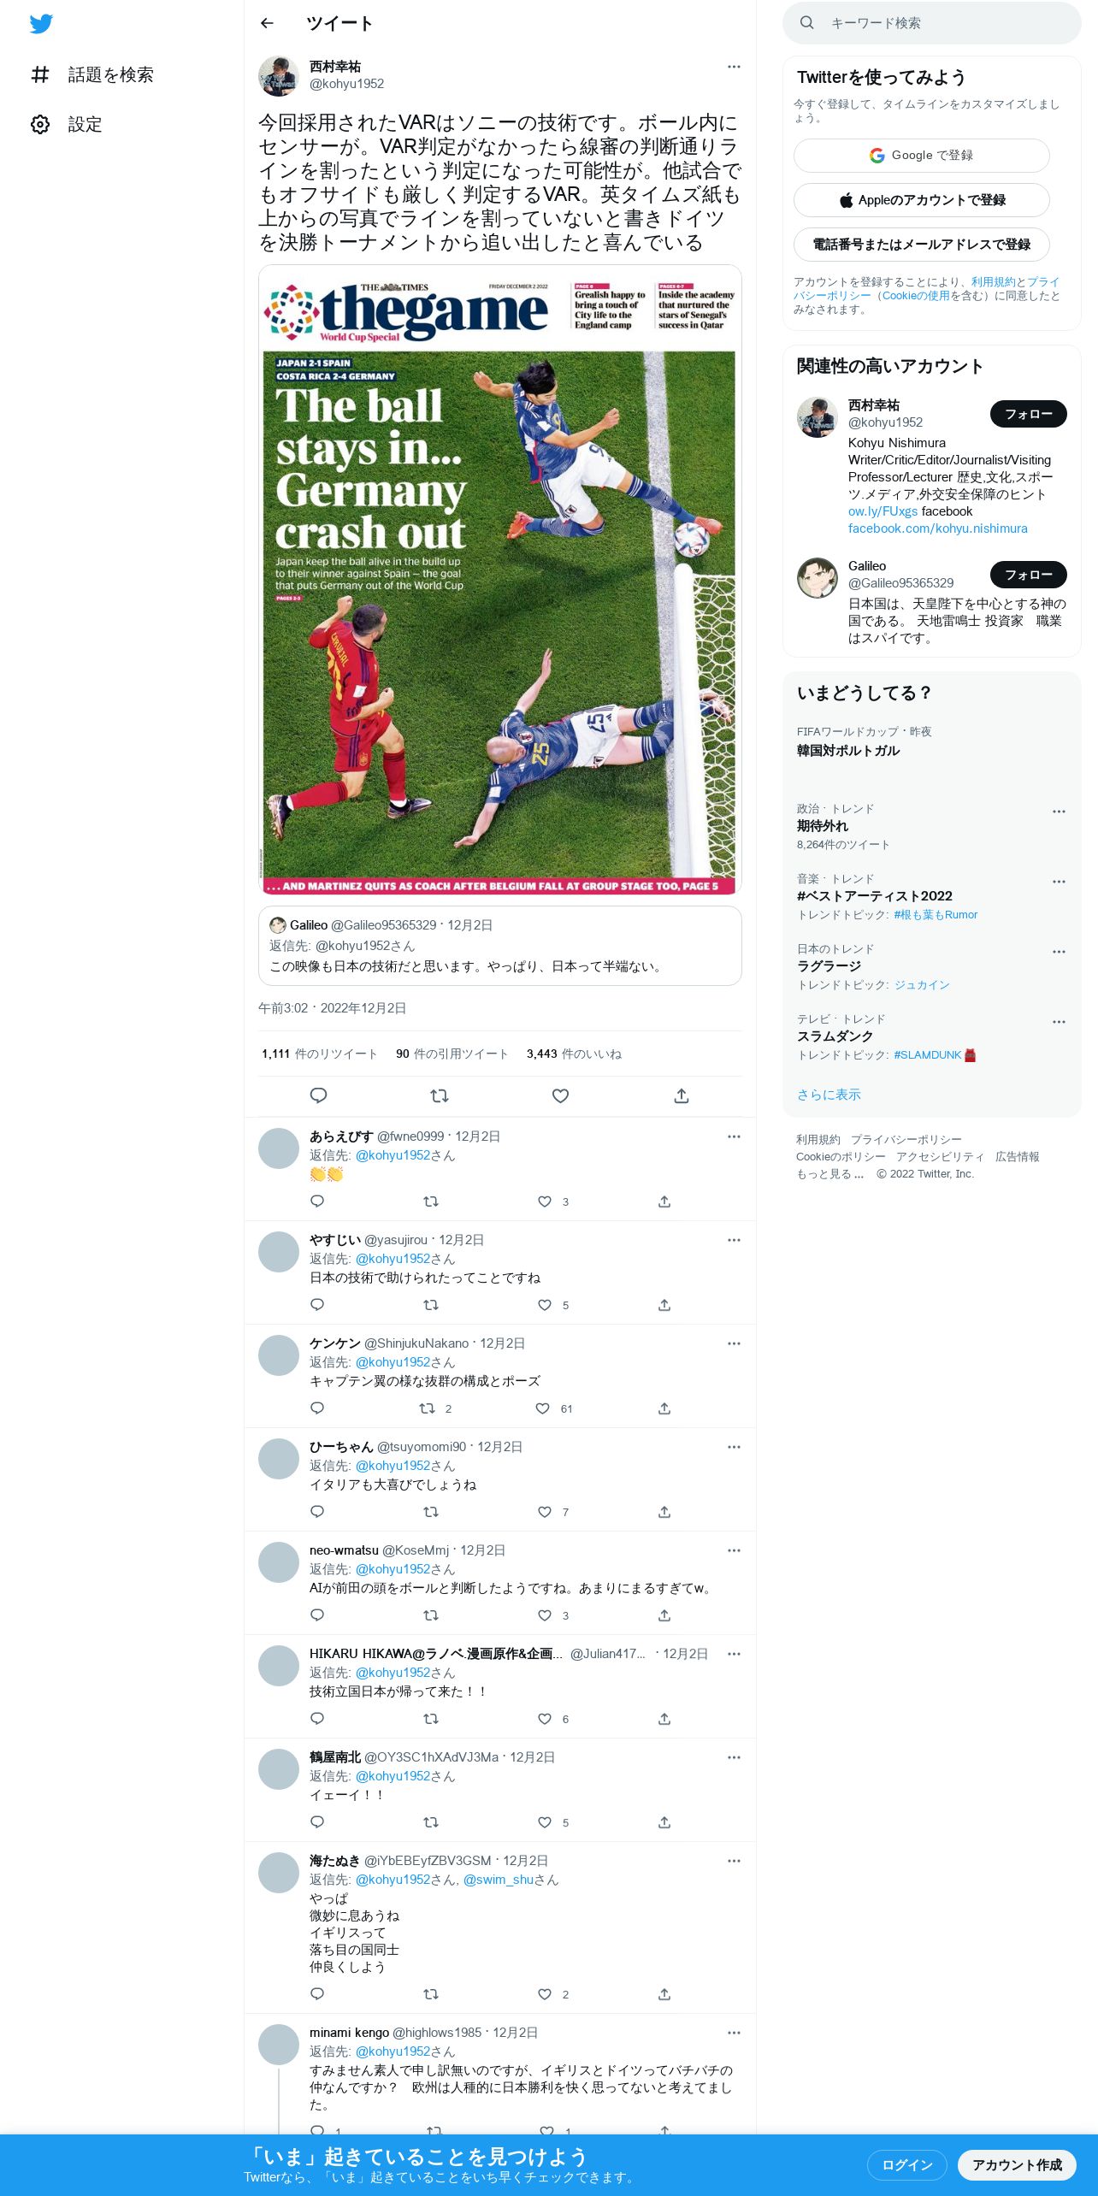Go back using the arrow icon
The width and height of the screenshot is (1098, 2196).
[267, 23]
